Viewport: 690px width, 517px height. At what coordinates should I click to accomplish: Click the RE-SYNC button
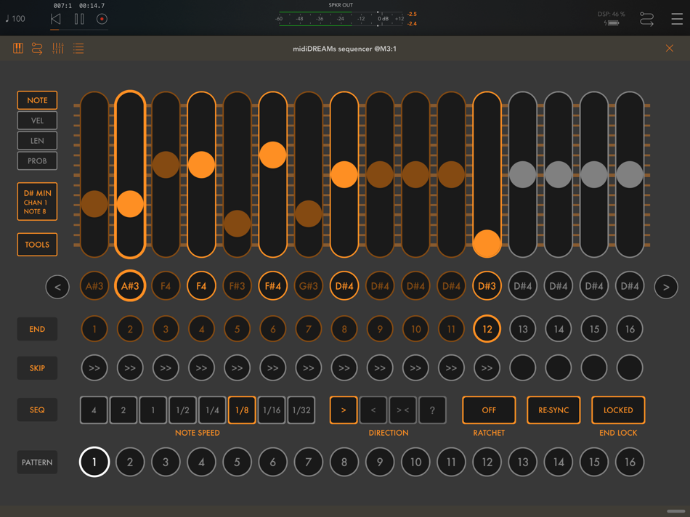(x=553, y=410)
